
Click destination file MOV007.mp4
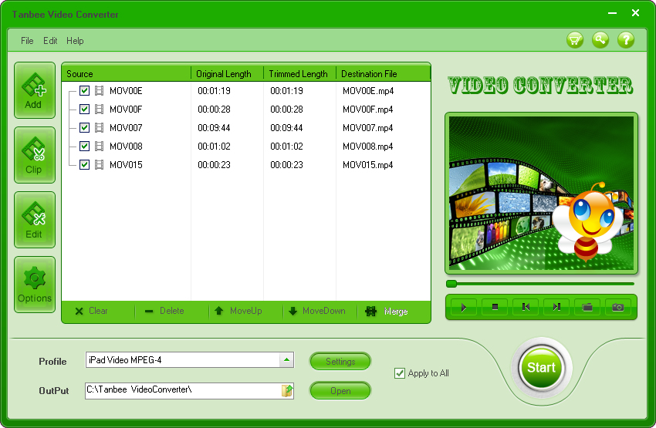click(367, 127)
